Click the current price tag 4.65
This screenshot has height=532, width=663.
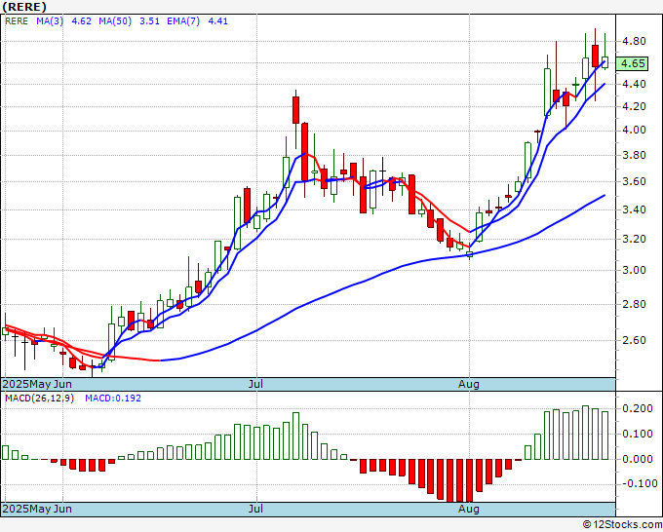click(633, 63)
